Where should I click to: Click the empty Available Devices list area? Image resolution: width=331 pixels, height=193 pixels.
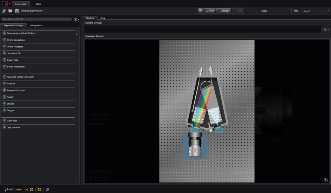pos(203,29)
